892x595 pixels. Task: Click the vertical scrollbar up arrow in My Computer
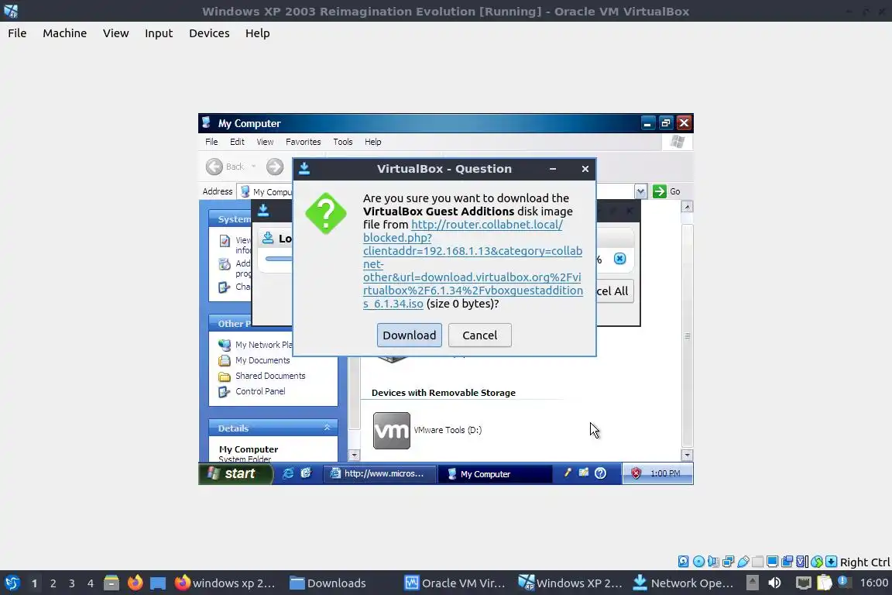(x=688, y=207)
